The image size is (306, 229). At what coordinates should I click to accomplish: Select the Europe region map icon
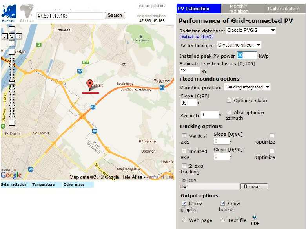pyautogui.click(x=9, y=13)
